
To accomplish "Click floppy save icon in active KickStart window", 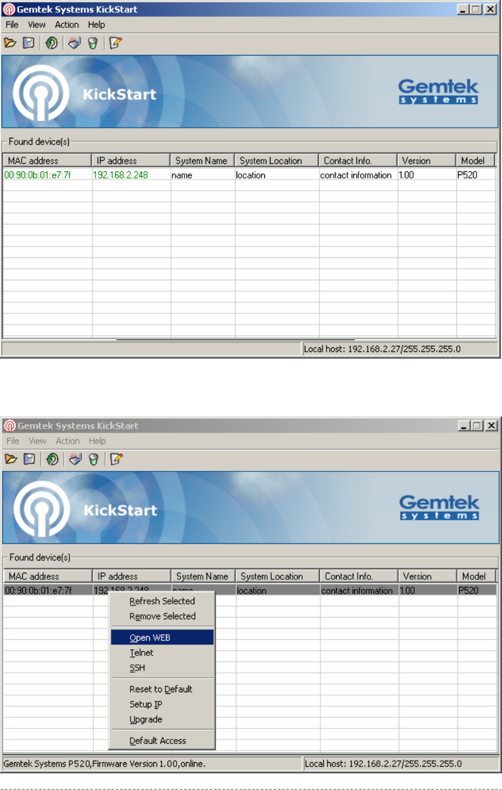I will pyautogui.click(x=29, y=43).
